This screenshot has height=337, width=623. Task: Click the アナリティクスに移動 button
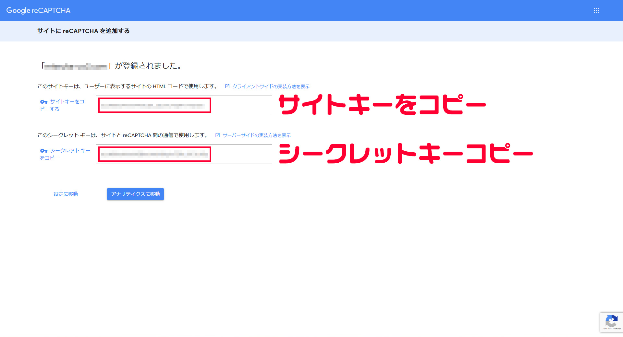coord(135,194)
